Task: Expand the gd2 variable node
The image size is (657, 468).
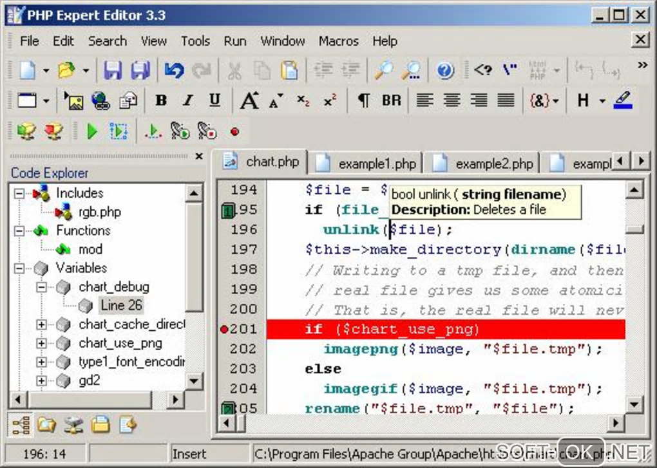Action: pyautogui.click(x=41, y=380)
